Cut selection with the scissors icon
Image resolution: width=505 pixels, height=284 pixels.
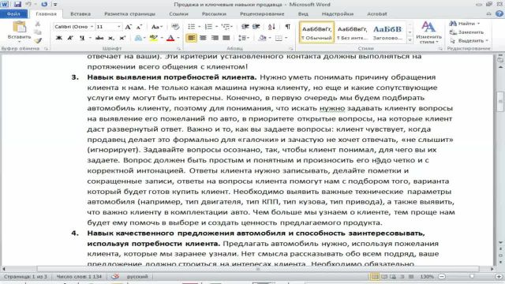[38, 24]
